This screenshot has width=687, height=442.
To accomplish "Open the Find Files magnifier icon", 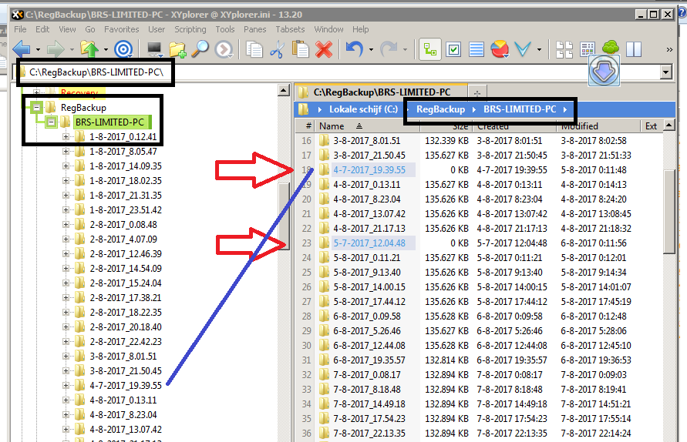I will point(200,49).
